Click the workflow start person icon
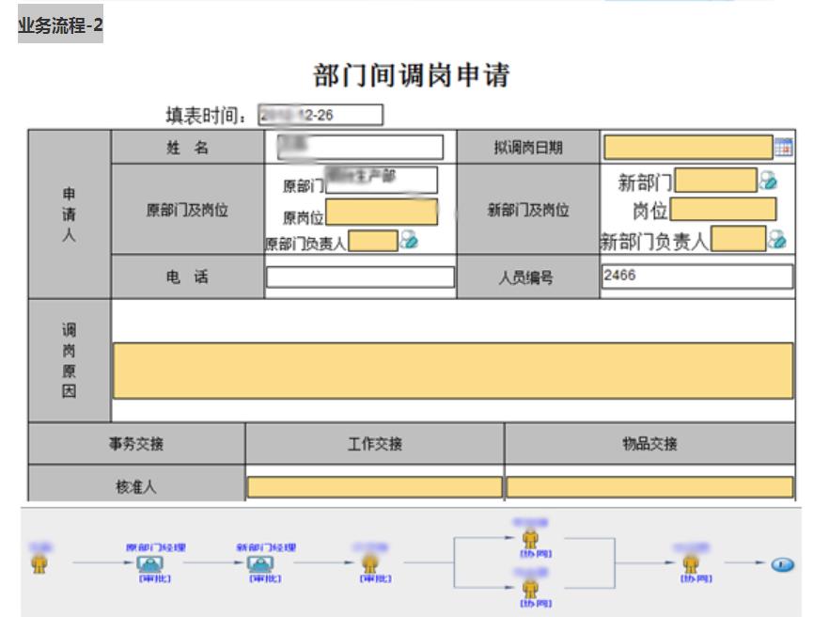Screen dimensions: 813x617 39,563
